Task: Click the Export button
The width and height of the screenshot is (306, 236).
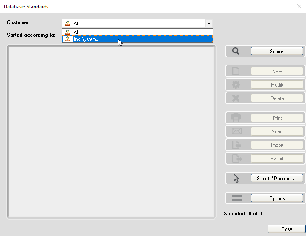Action: point(277,159)
